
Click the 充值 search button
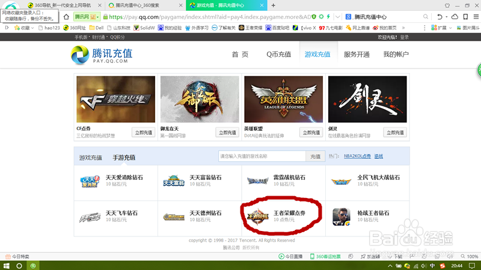[315, 157]
